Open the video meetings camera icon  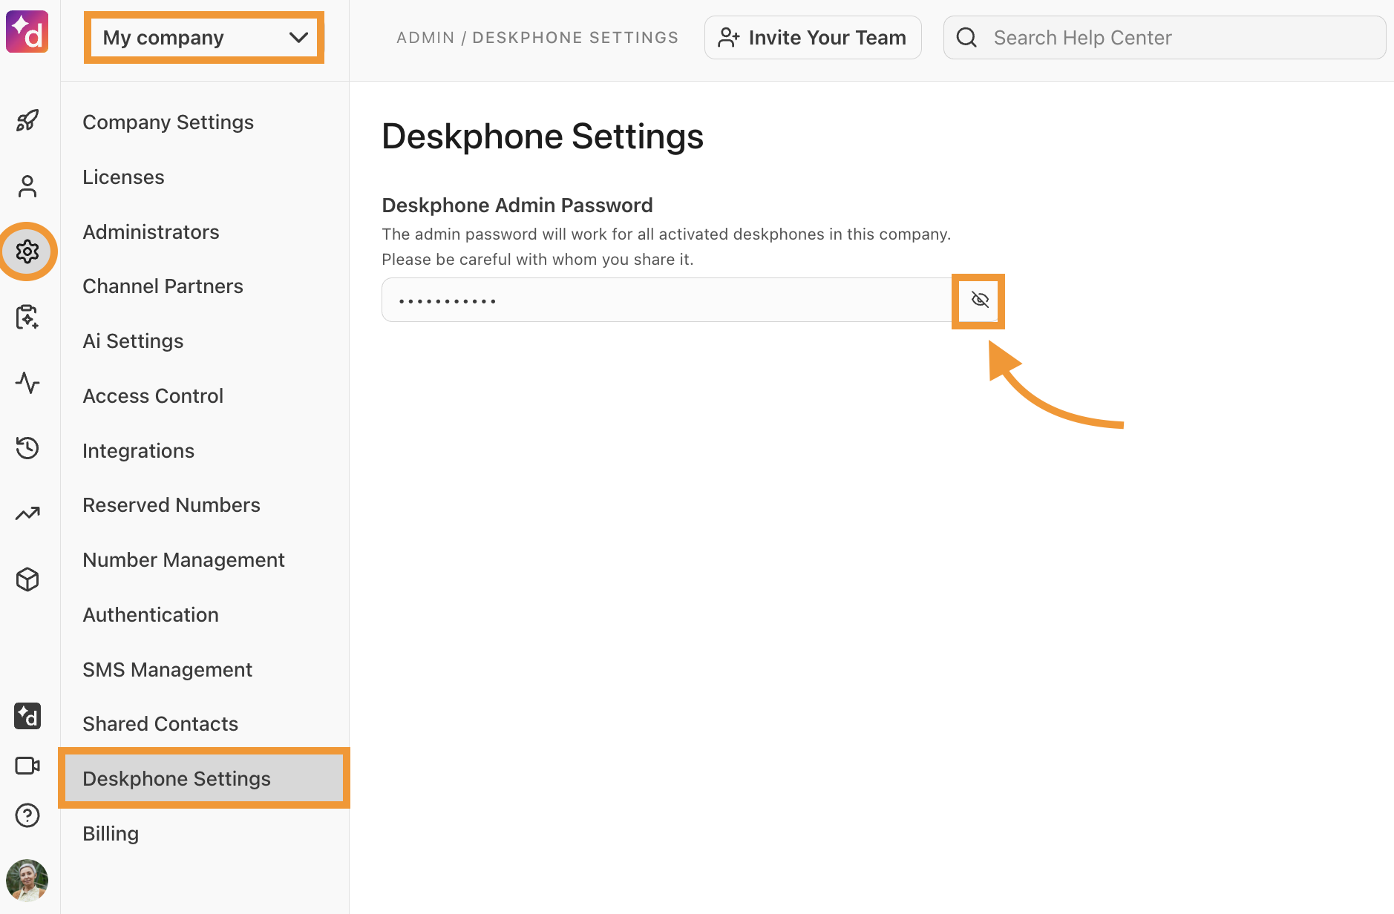pyautogui.click(x=27, y=766)
